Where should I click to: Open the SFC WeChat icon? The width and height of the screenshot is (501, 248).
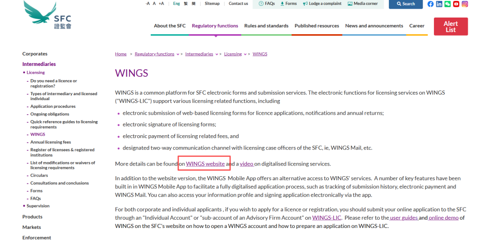click(x=447, y=4)
